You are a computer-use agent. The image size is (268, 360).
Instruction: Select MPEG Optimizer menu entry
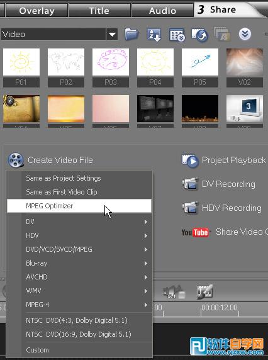[79, 206]
